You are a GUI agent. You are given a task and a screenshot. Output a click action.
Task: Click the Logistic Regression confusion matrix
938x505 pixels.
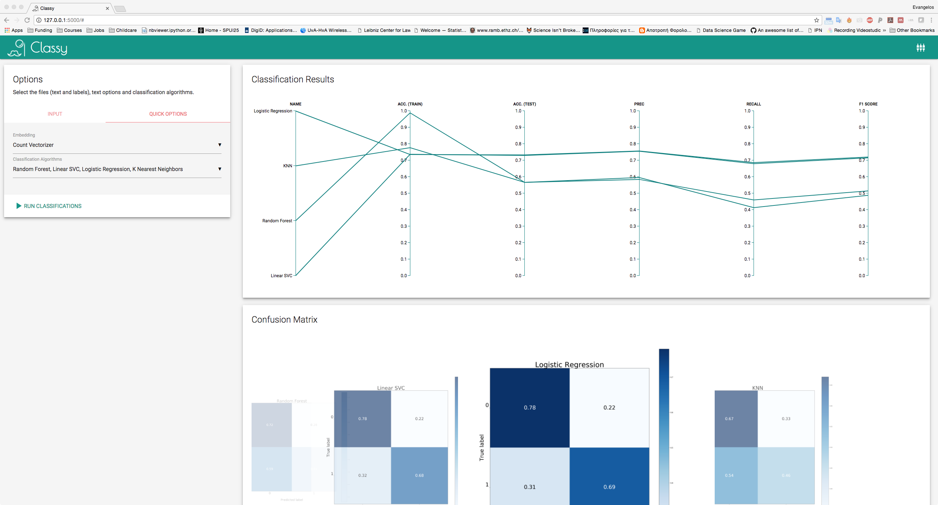coord(569,436)
